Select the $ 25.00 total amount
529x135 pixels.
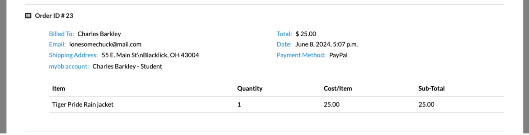(x=306, y=34)
